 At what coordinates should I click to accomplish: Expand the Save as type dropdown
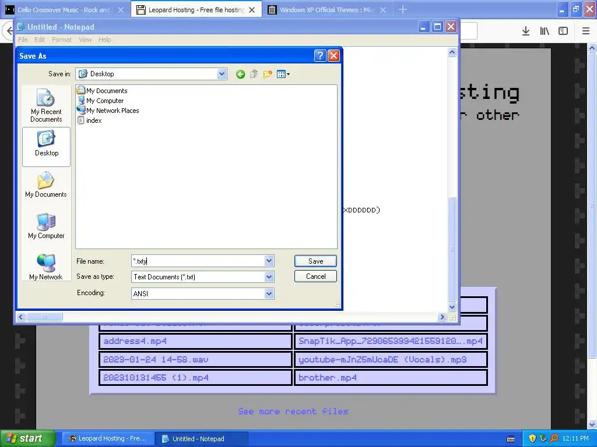coord(269,276)
